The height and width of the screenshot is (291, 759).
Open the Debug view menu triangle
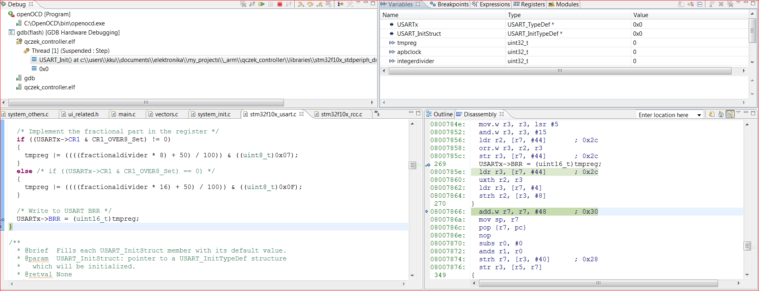[358, 3]
